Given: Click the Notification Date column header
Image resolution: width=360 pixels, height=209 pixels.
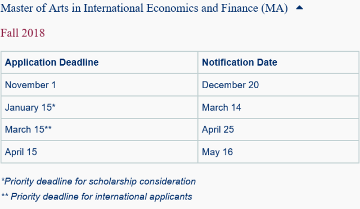Looking at the screenshot, I should pos(278,62).
